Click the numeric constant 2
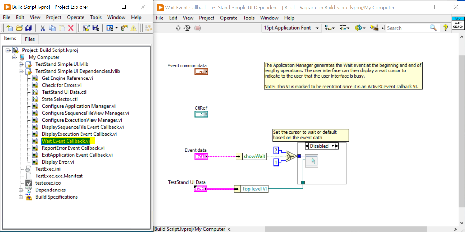Image resolution: width=465 pixels, height=232 pixels. click(276, 150)
